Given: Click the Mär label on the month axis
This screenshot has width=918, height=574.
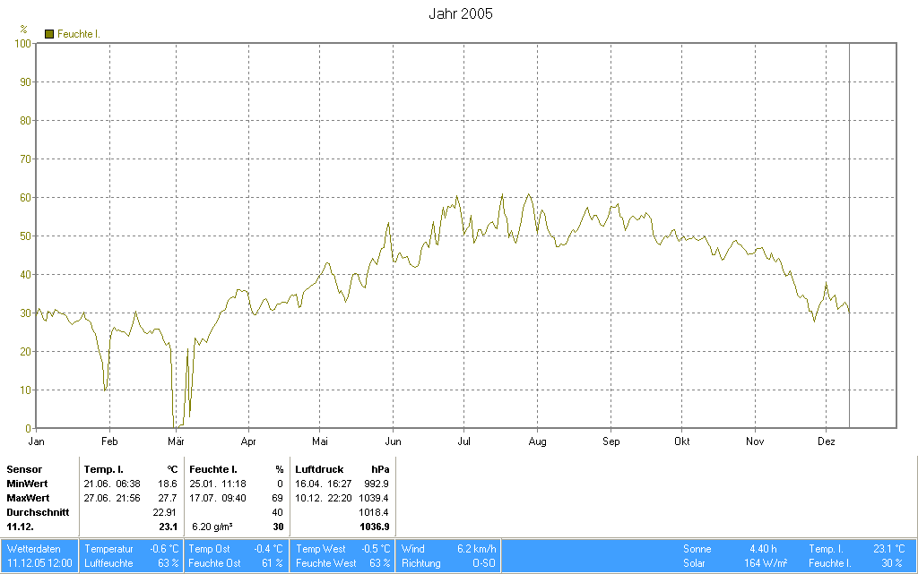Looking at the screenshot, I should tap(176, 441).
